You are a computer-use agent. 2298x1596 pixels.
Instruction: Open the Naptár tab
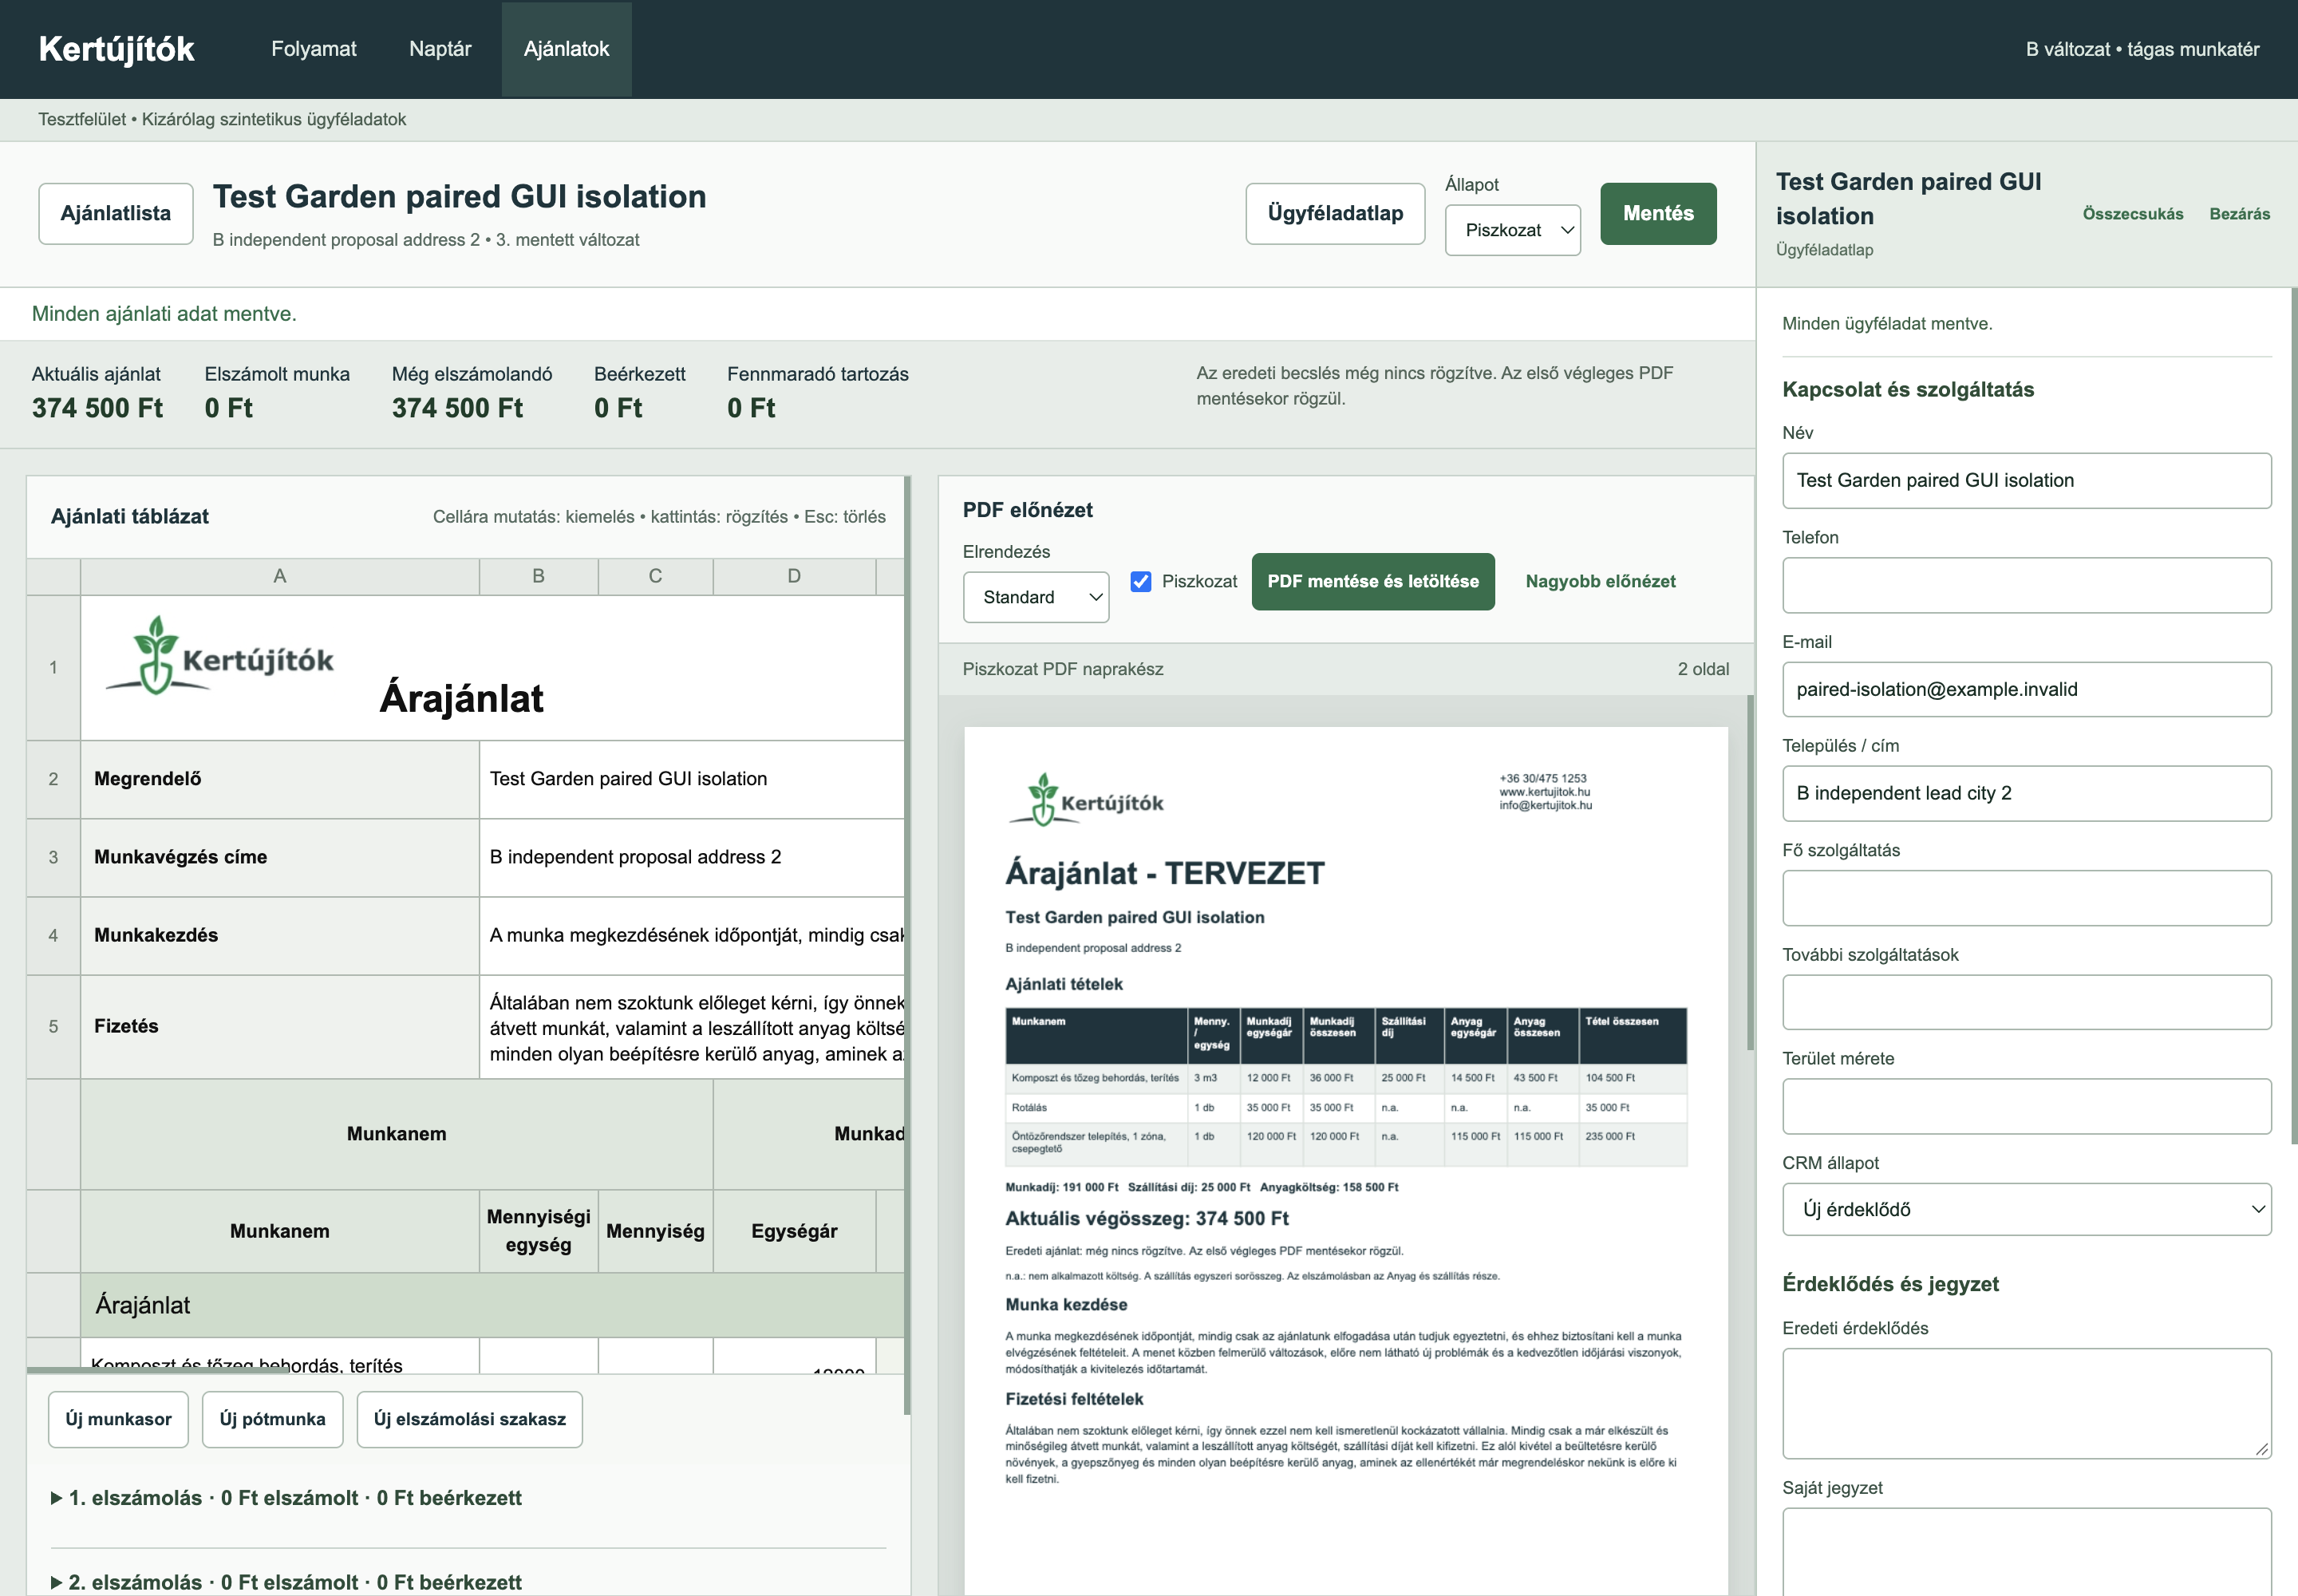[x=440, y=49]
